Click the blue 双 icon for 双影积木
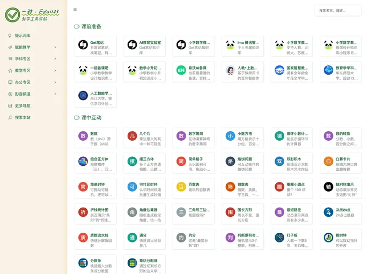Screen dimensions: 369x274 pos(279,161)
